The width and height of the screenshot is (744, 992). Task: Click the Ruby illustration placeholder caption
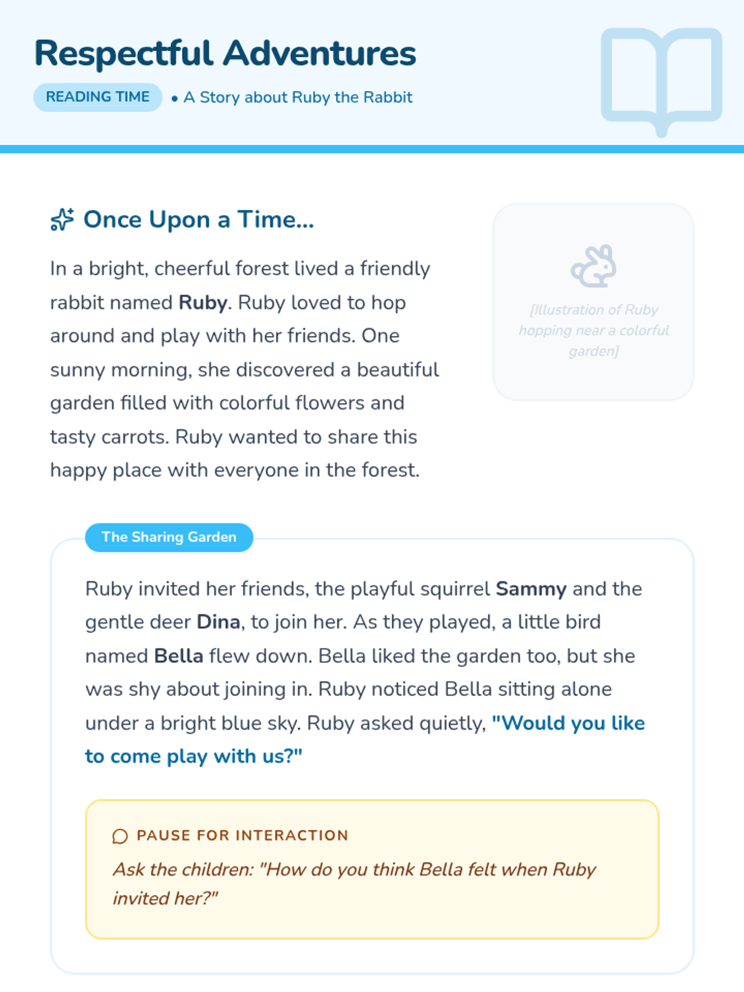click(593, 330)
